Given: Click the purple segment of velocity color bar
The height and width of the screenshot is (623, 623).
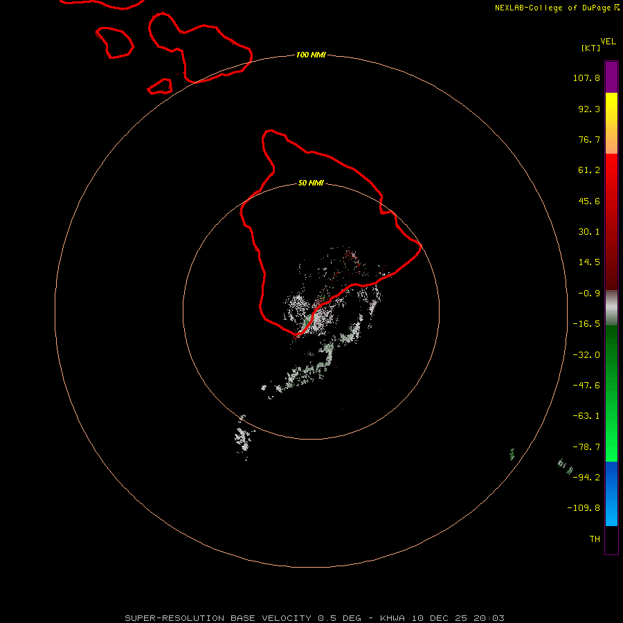Looking at the screenshot, I should (611, 77).
